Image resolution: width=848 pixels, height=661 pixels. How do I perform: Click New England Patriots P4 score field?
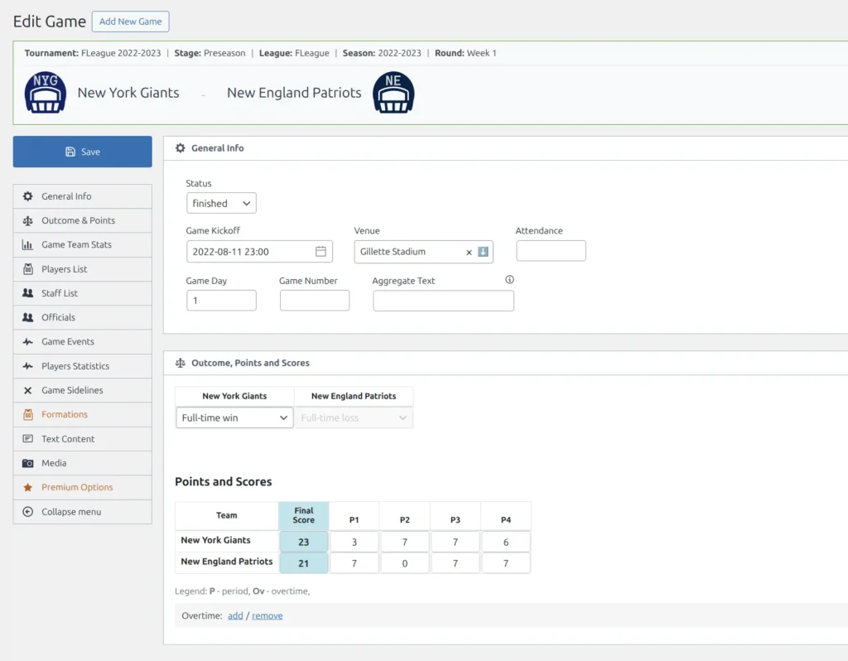click(506, 563)
